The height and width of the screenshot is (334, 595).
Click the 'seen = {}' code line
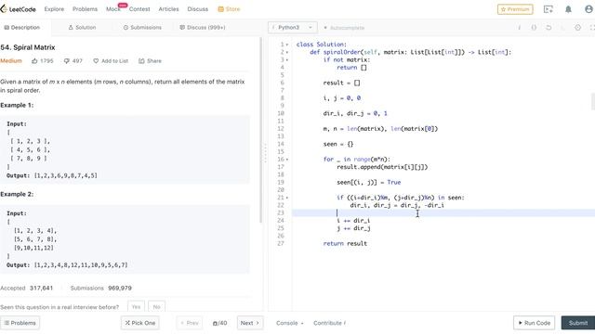(x=338, y=144)
